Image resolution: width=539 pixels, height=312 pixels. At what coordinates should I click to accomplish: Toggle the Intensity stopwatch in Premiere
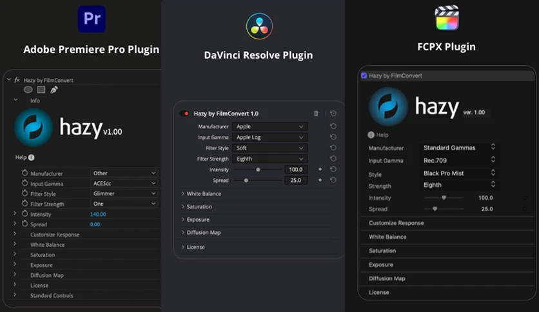tap(25, 213)
